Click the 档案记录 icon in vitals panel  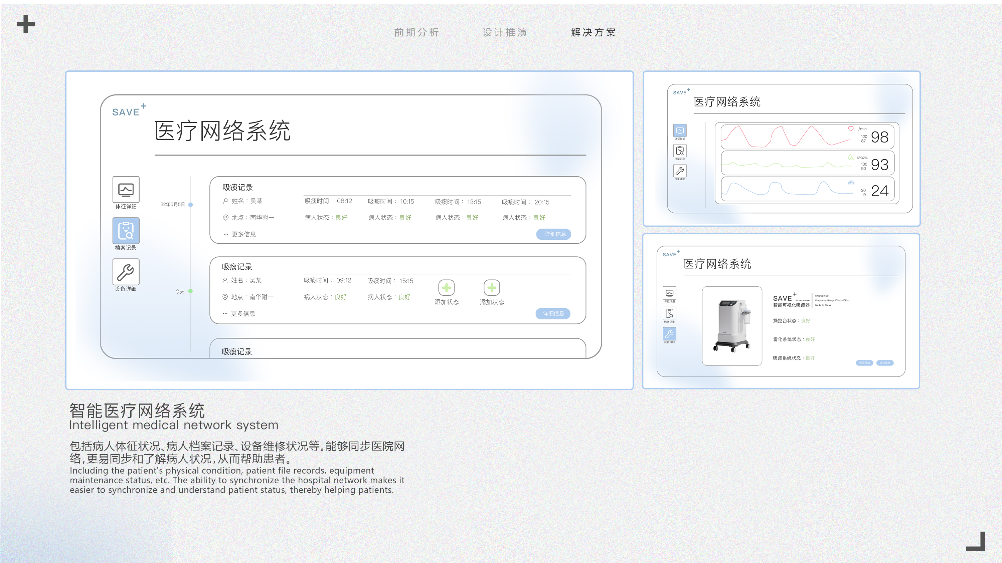tap(680, 151)
